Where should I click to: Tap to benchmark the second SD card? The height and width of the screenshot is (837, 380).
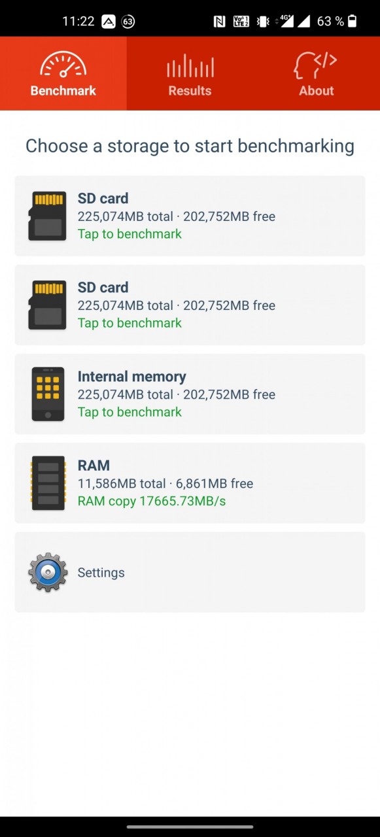(x=130, y=323)
